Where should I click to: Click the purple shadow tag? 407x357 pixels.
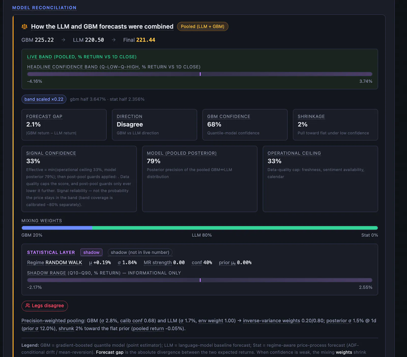[91, 252]
